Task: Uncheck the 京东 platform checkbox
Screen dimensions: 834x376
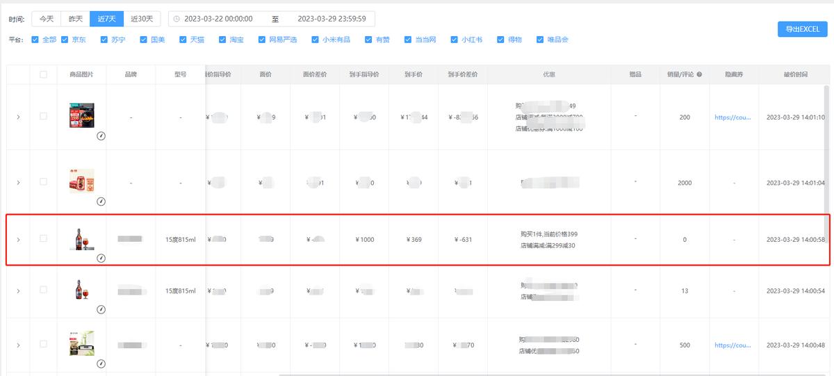Action: click(65, 40)
